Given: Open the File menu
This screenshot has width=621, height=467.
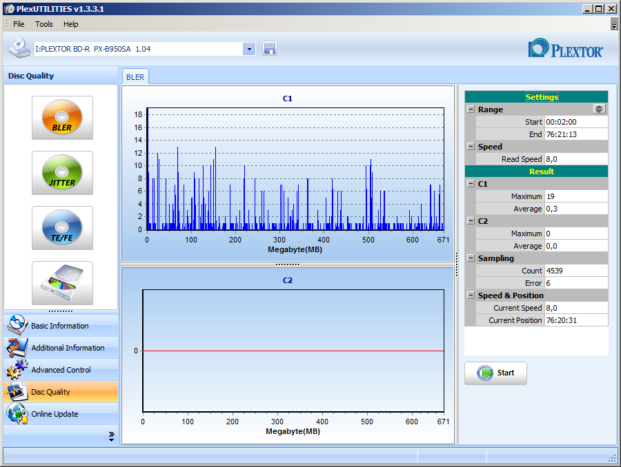Looking at the screenshot, I should 19,24.
